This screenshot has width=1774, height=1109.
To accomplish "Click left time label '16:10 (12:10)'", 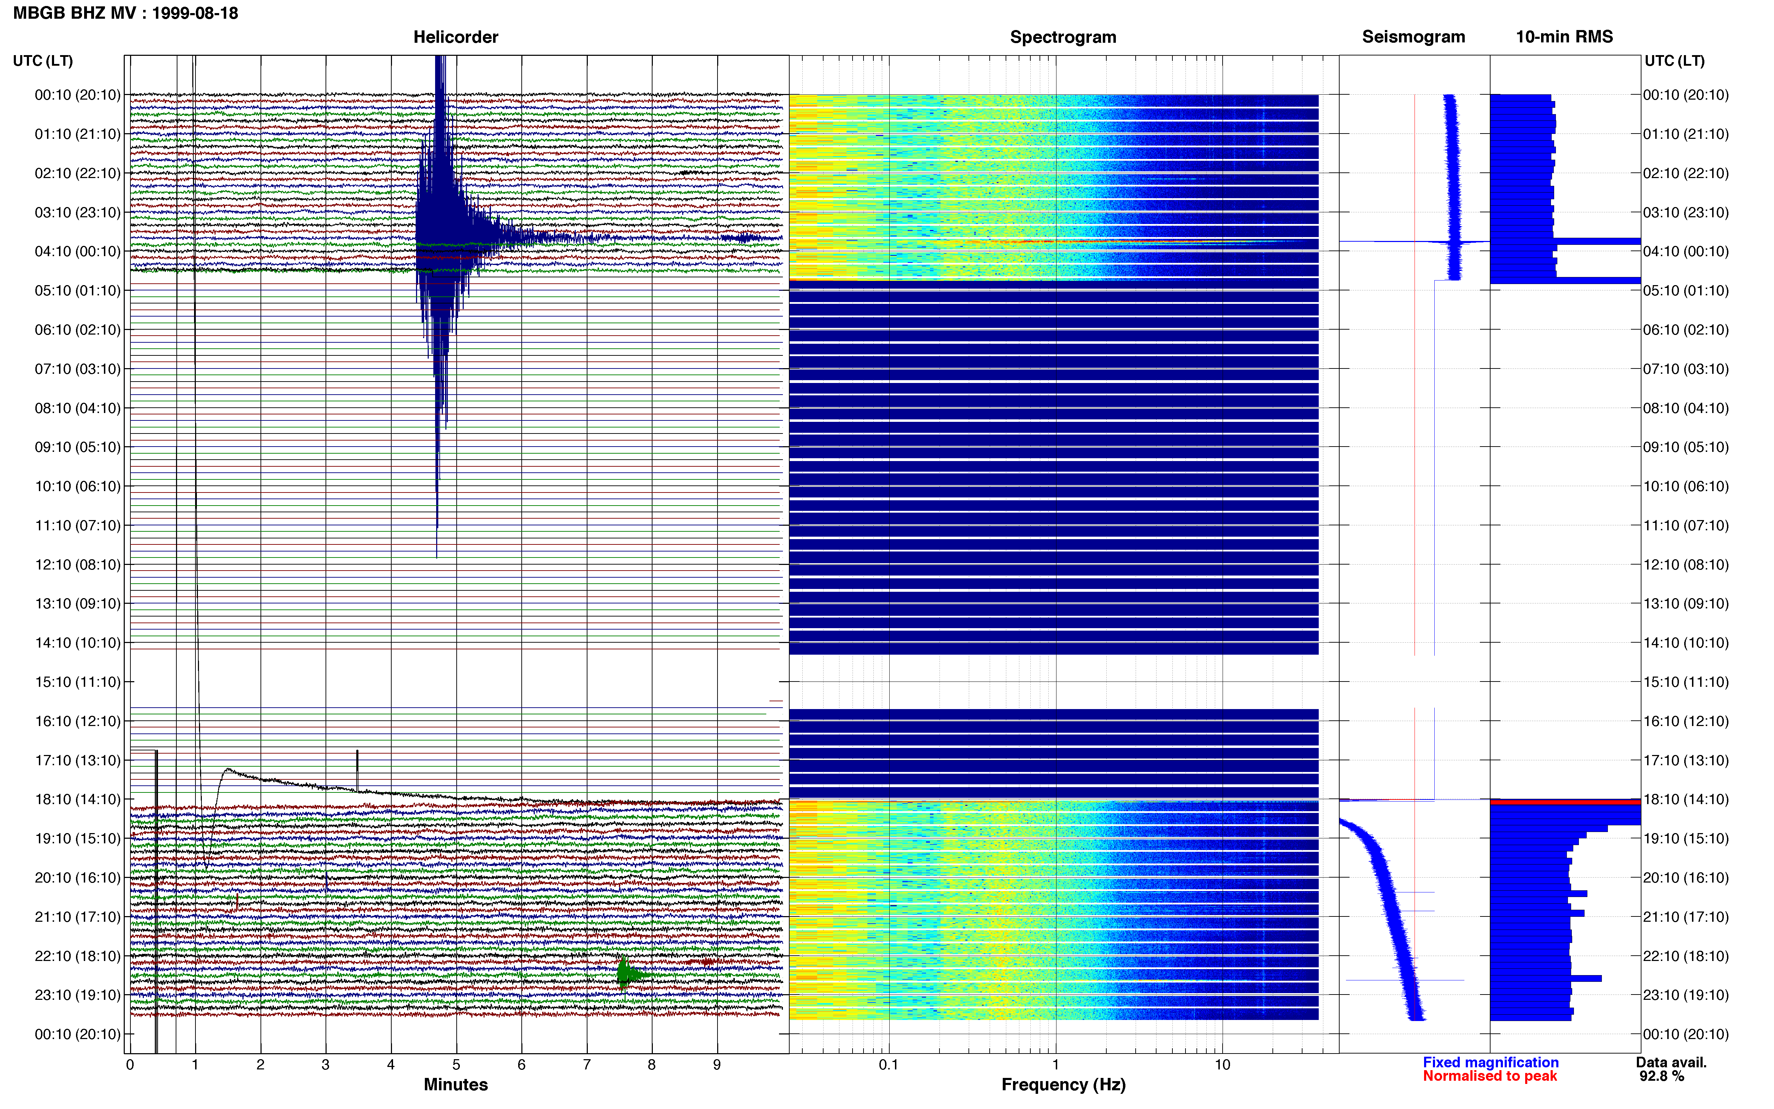I will pyautogui.click(x=78, y=721).
